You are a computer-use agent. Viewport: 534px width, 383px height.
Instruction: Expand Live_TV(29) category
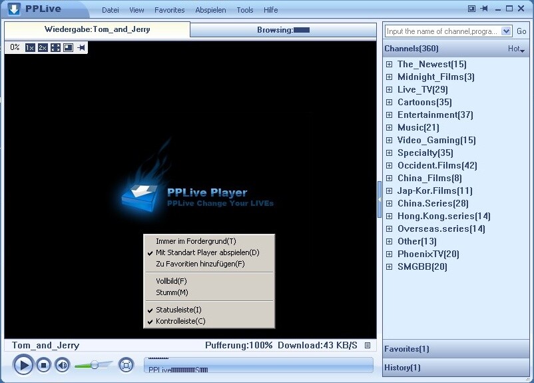pyautogui.click(x=389, y=90)
